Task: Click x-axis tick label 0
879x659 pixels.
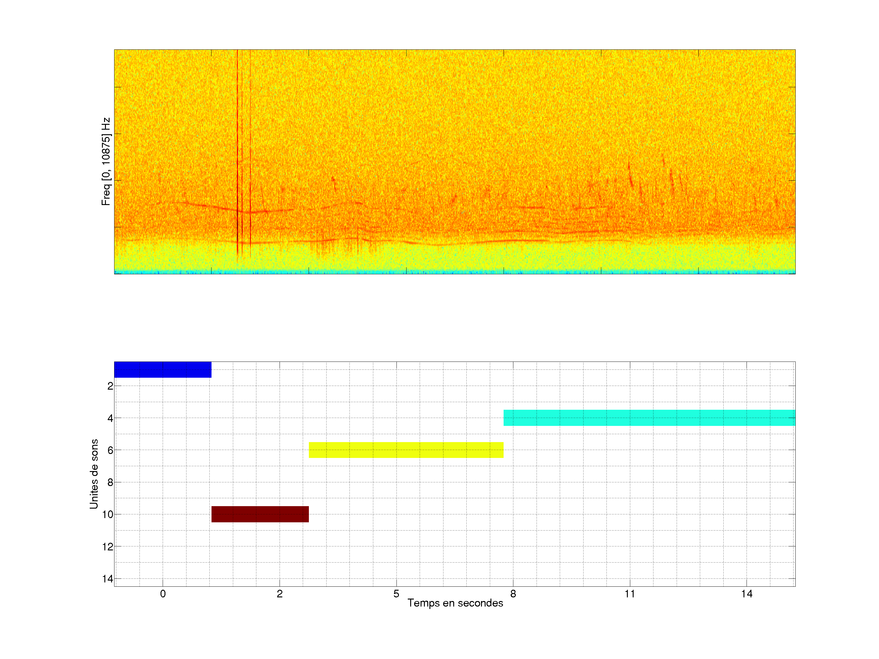Action: coord(163,594)
